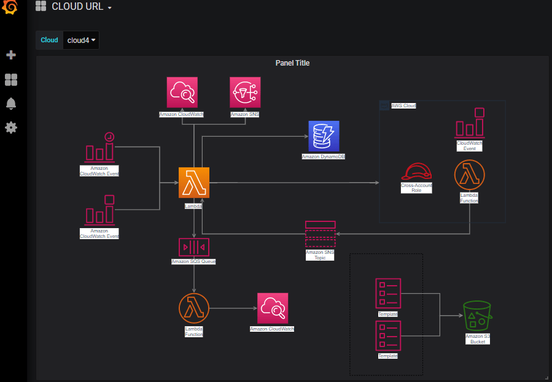Click the Create plus icon in the sidebar
The height and width of the screenshot is (382, 552).
coord(10,55)
